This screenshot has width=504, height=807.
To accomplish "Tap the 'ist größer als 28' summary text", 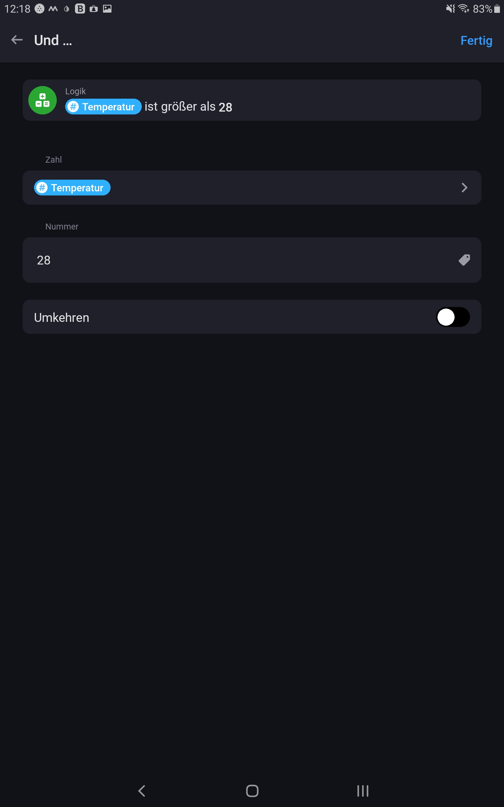I will point(188,107).
